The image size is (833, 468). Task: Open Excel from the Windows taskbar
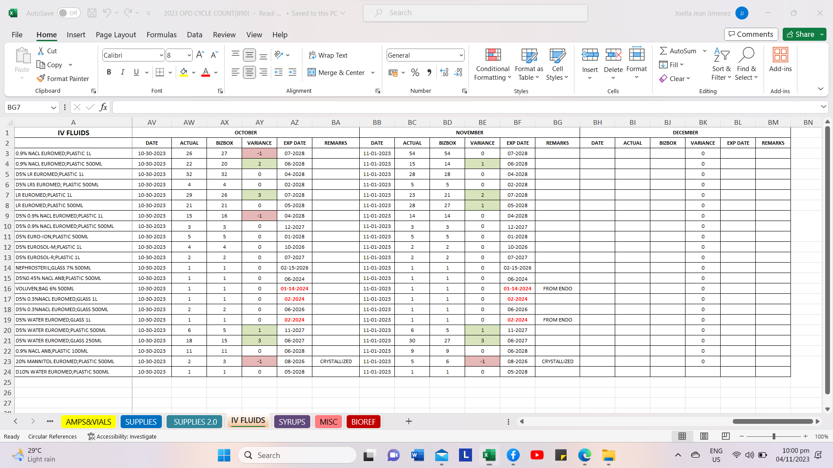pos(489,455)
